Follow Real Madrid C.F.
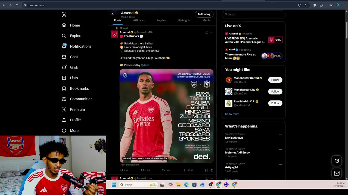The width and height of the screenshot is (348, 195). (275, 103)
